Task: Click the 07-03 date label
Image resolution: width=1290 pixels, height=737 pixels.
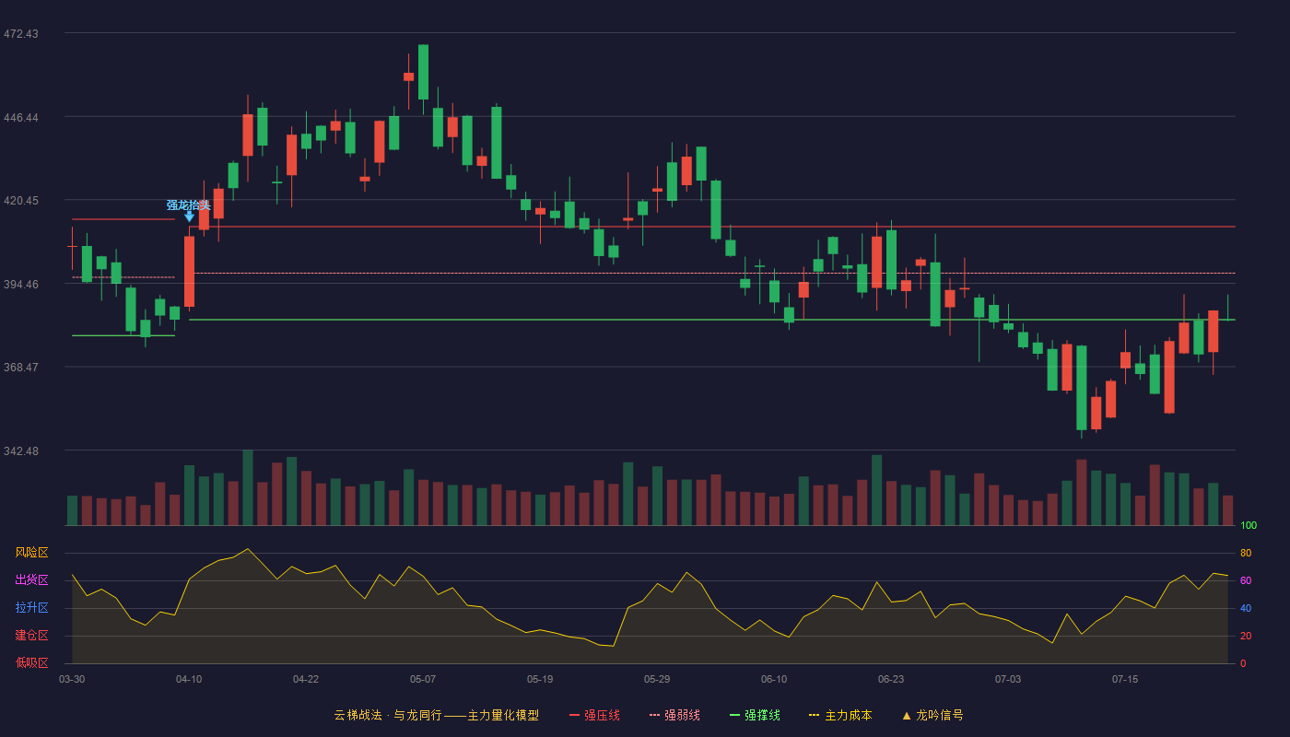Action: click(1008, 679)
